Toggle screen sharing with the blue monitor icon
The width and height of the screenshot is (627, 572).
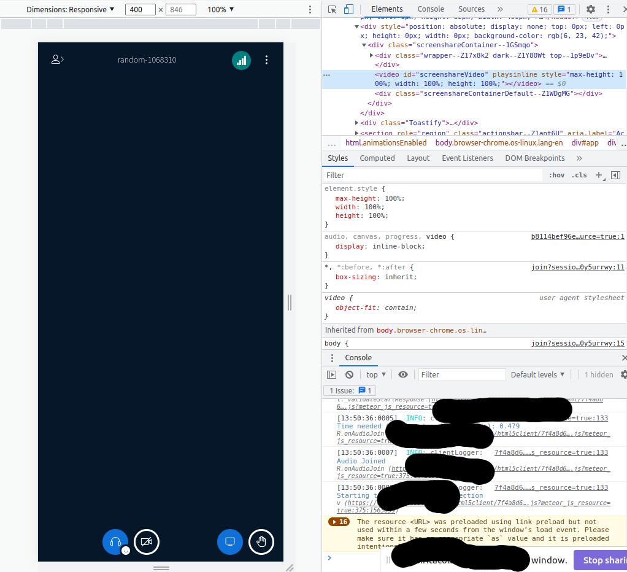point(230,542)
